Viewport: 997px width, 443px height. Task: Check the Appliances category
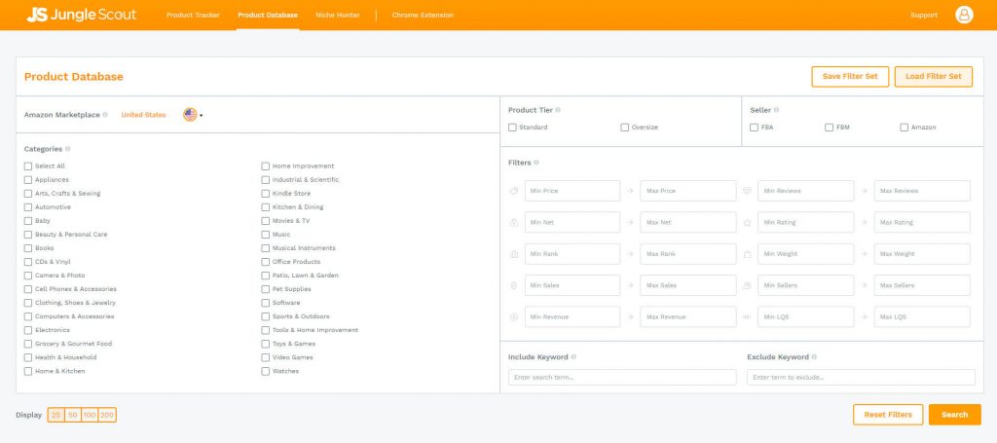coord(28,180)
